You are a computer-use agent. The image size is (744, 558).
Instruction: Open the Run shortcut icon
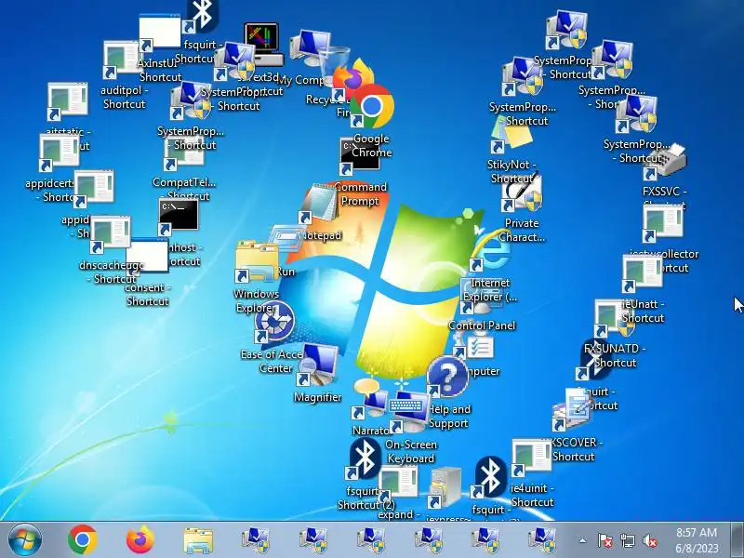pyautogui.click(x=286, y=239)
